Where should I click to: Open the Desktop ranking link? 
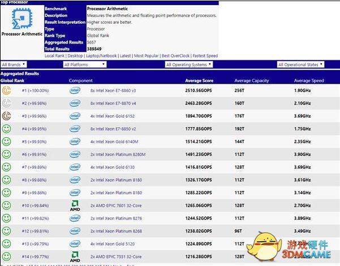coord(75,56)
